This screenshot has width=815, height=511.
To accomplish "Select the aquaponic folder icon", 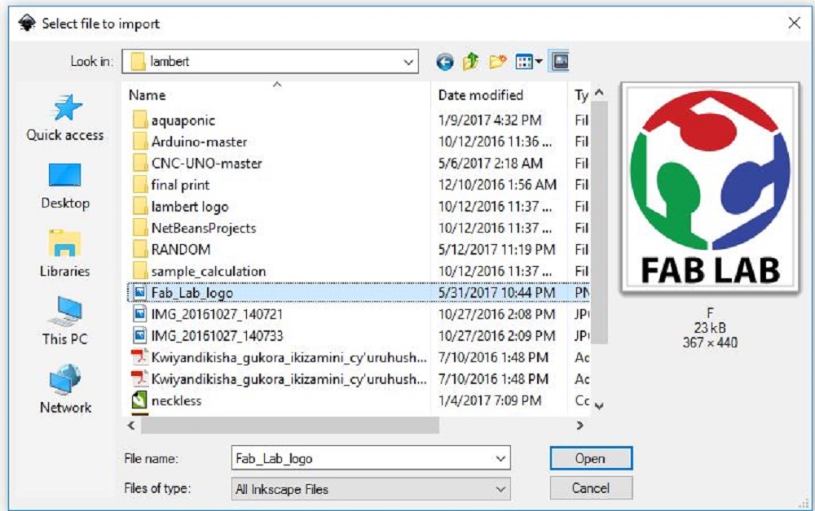I will [139, 120].
